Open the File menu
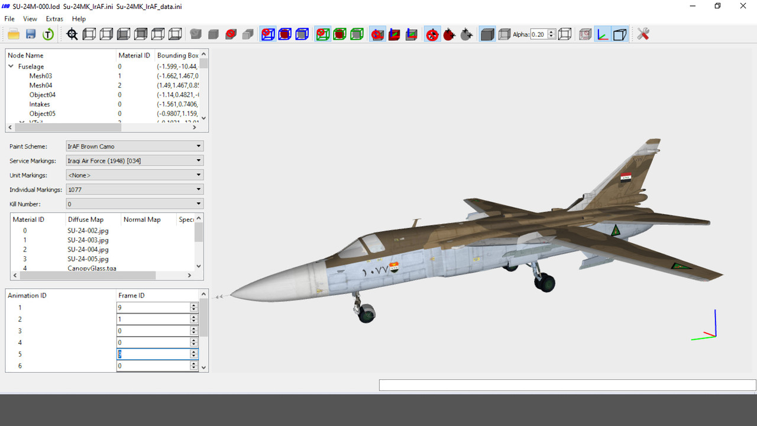 (x=9, y=19)
